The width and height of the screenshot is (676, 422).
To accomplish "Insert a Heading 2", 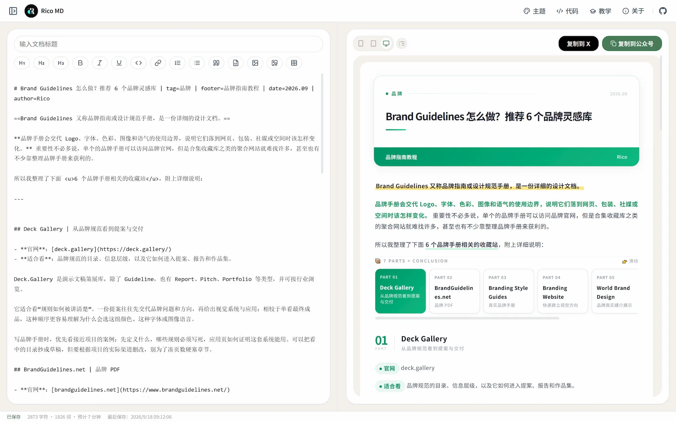I will (42, 63).
